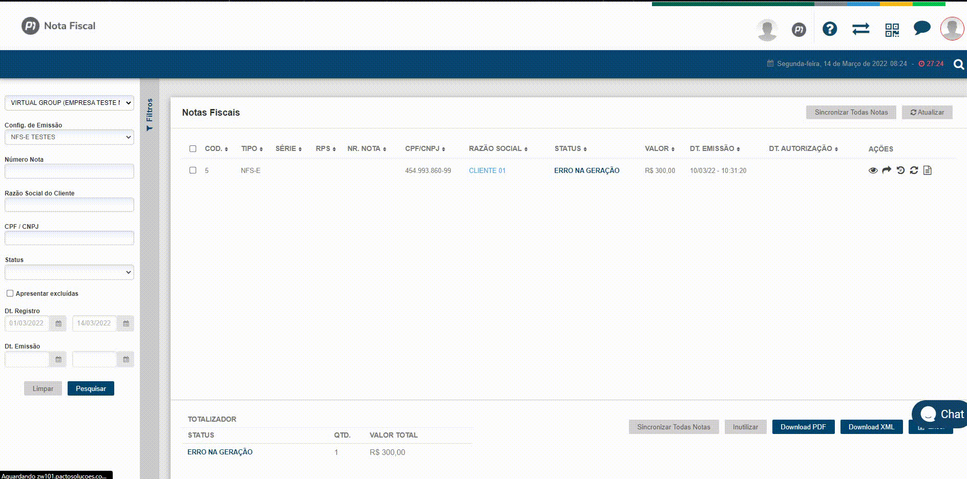The height and width of the screenshot is (479, 967).
Task: Open the VIRTUAL GROUP company dropdown
Action: [x=69, y=103]
